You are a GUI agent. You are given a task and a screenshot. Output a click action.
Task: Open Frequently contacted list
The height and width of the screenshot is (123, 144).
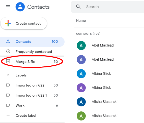pos(32,52)
